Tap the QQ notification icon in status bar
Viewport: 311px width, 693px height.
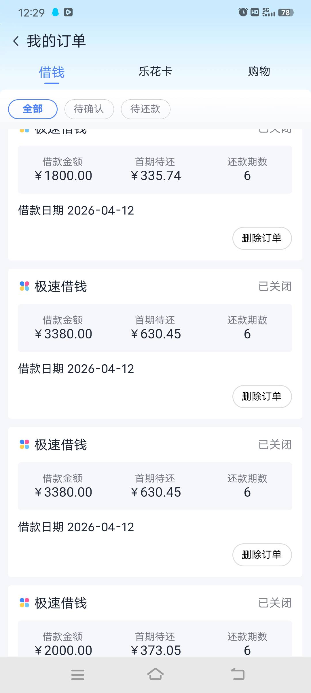click(55, 12)
